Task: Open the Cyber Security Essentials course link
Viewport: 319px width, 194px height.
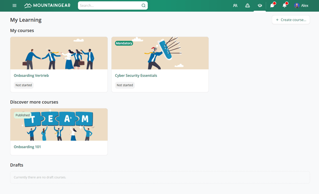Action: (136, 75)
